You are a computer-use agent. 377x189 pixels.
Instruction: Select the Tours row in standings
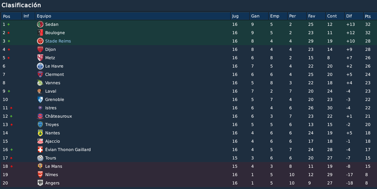[x=188, y=158]
